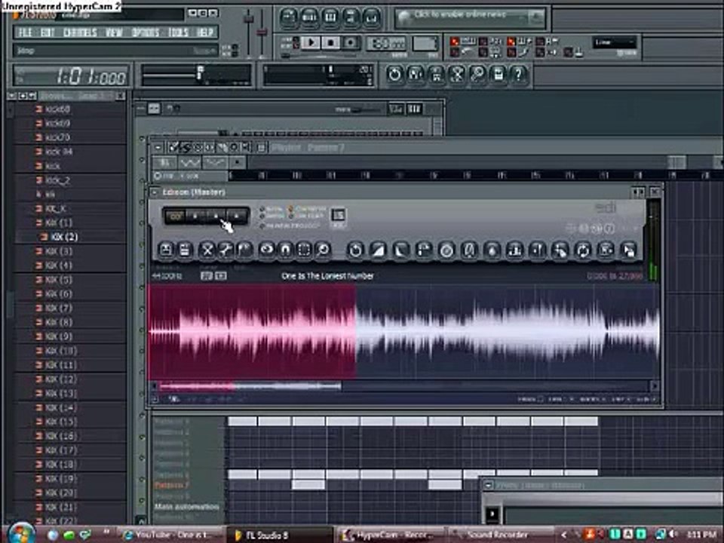Open Edison window menu arrow
Viewport: 724px width, 543px height.
(155, 192)
